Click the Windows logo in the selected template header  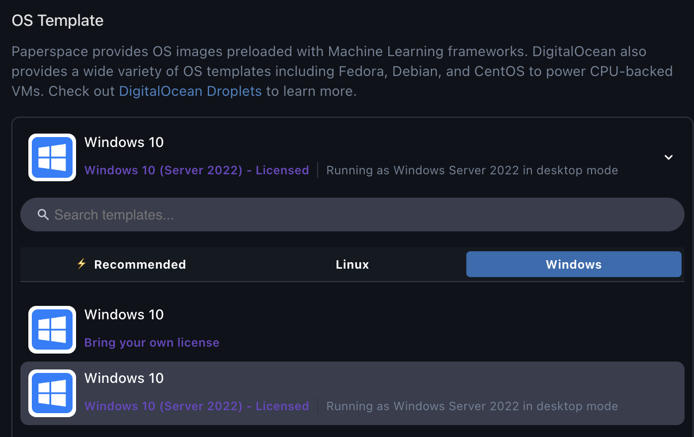pos(52,157)
